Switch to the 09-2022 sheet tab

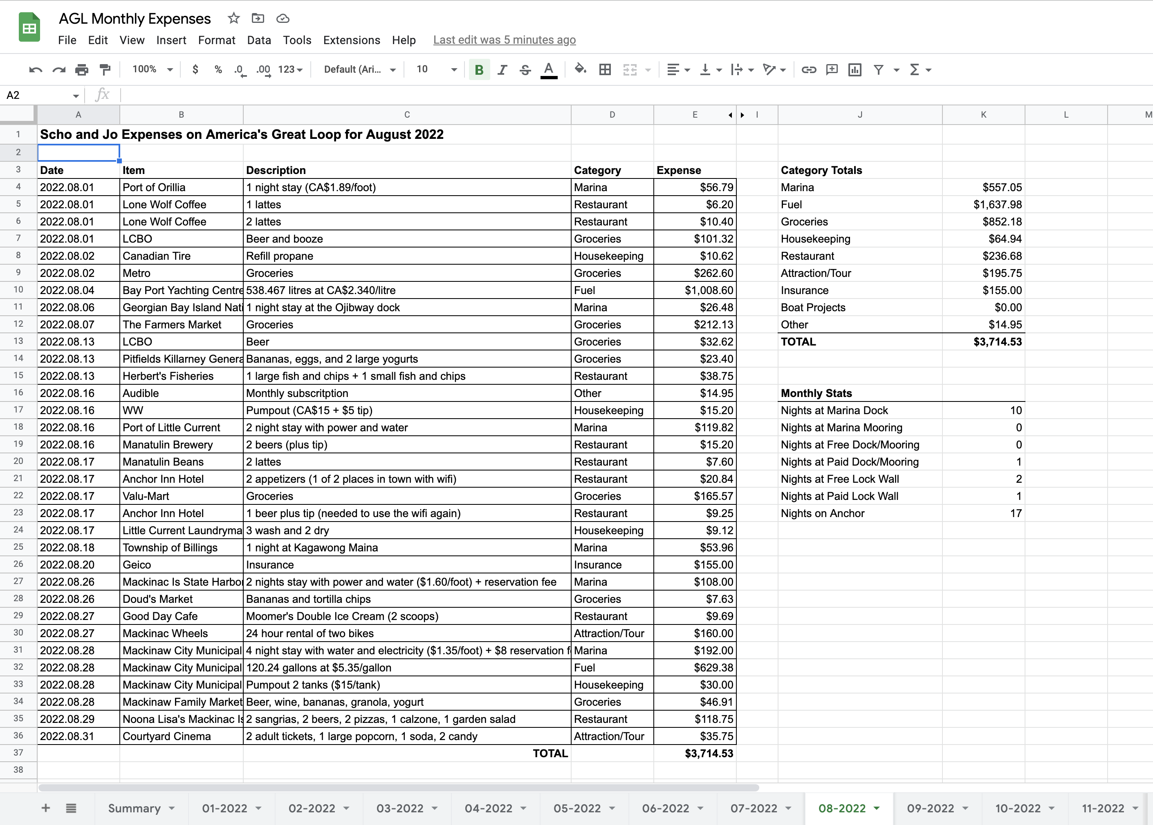930,808
